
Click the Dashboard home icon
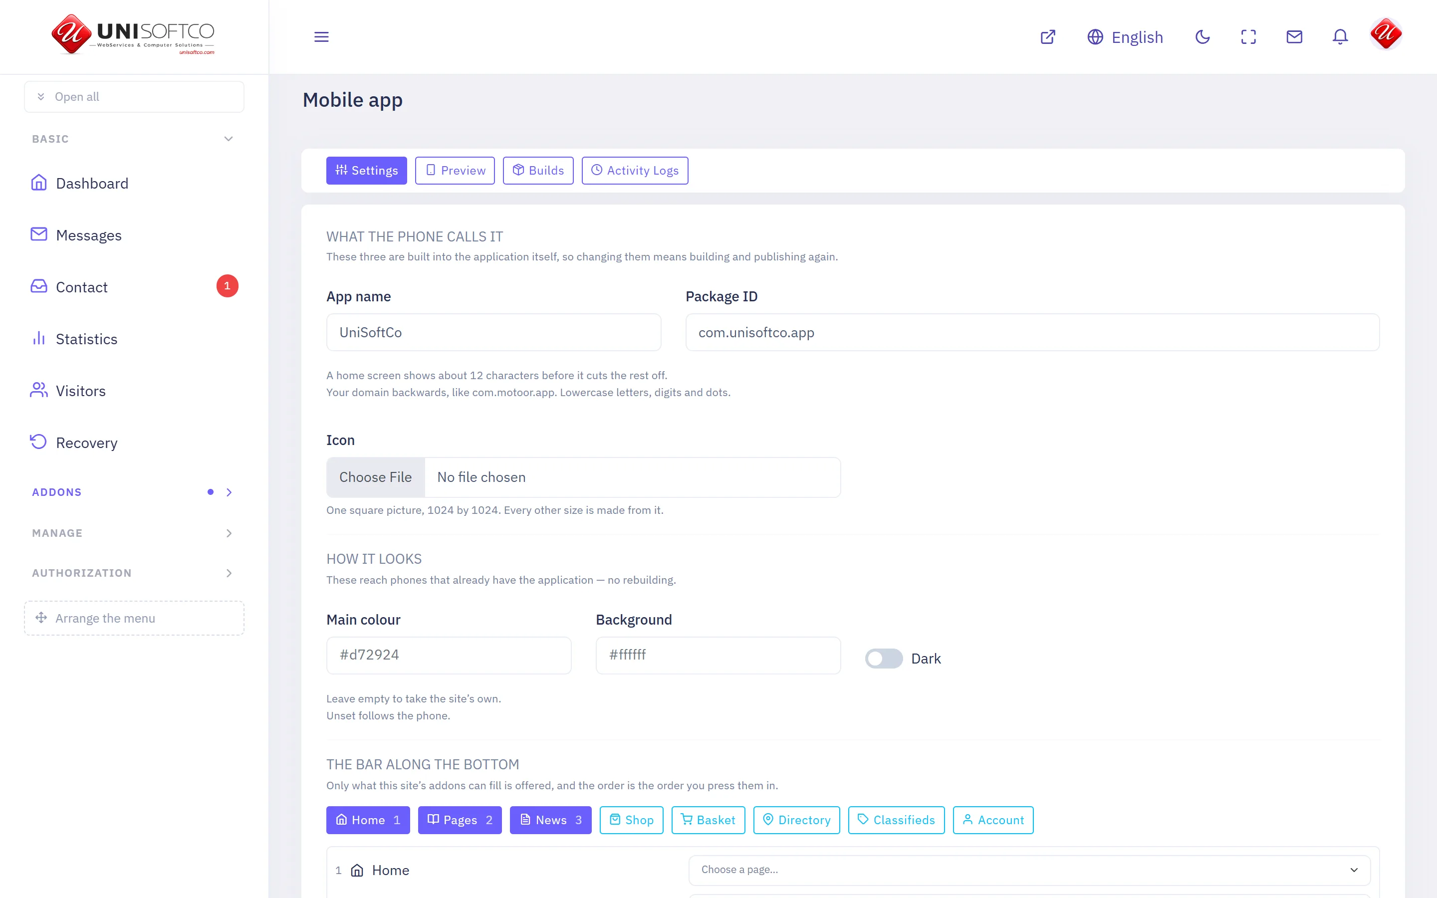[38, 182]
